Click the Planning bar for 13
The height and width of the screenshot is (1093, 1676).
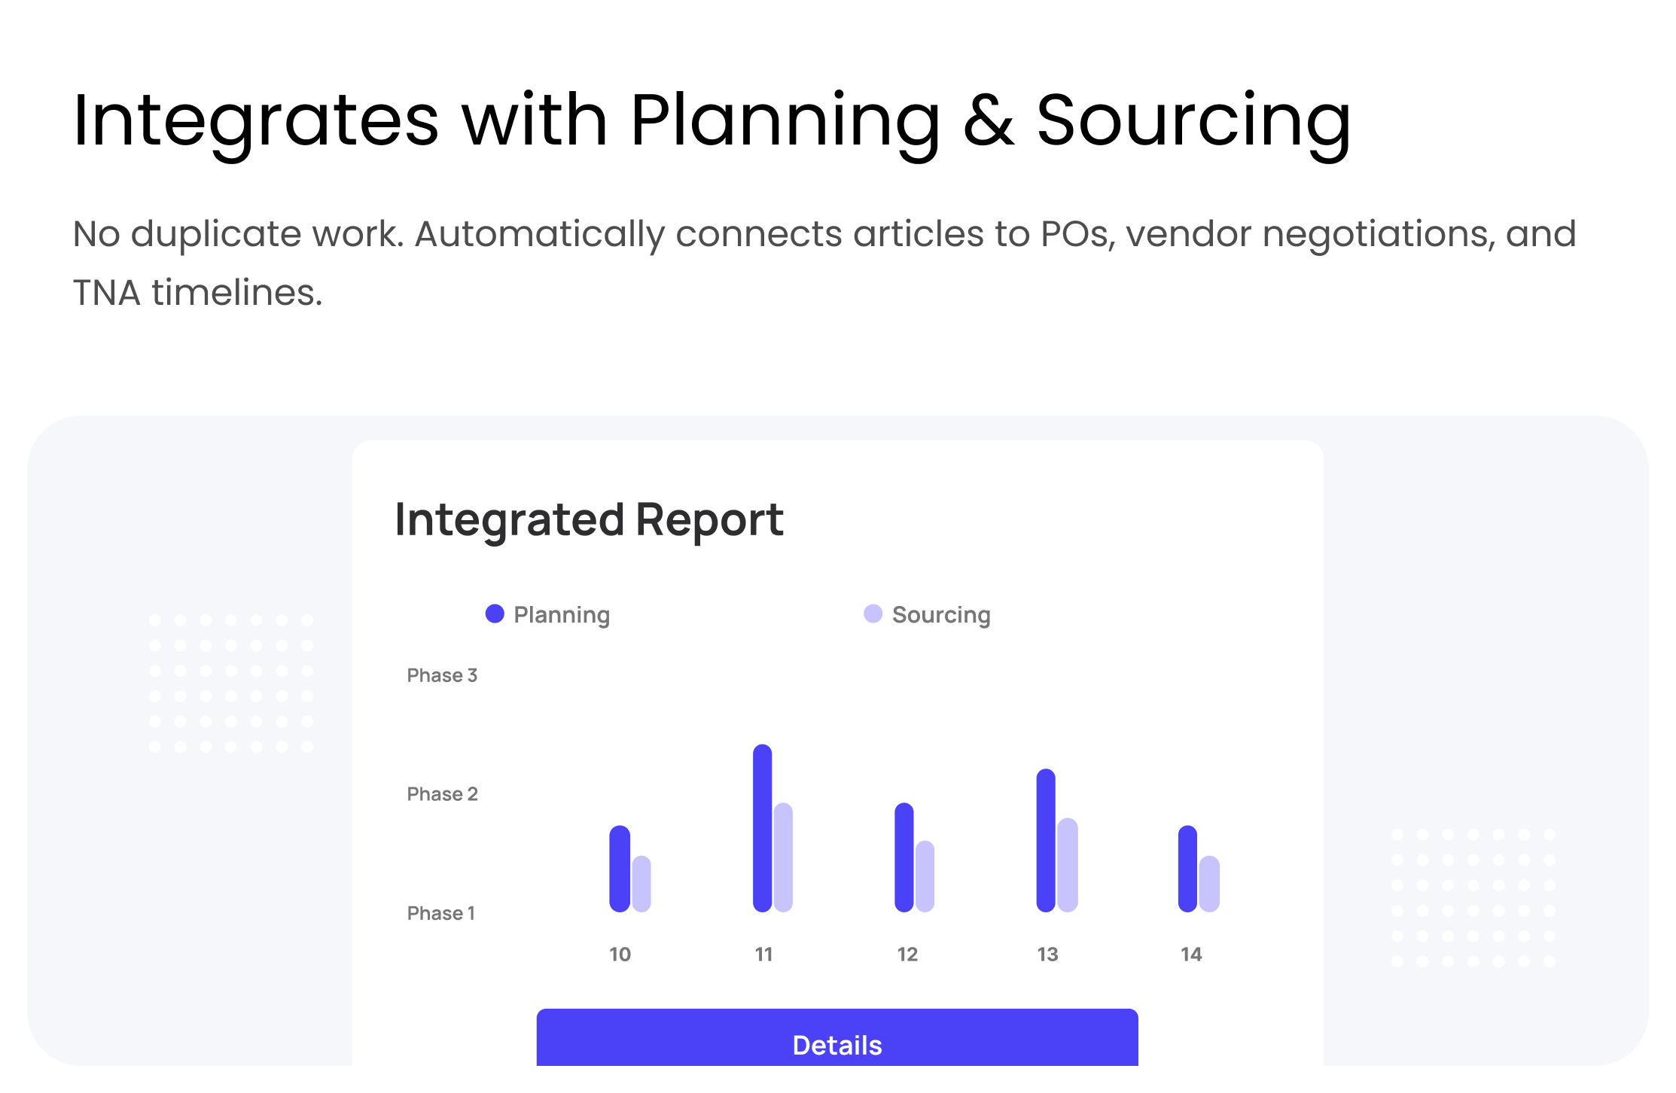[x=1046, y=840]
